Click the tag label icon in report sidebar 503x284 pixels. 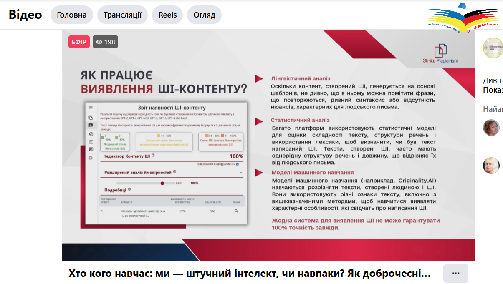point(91,158)
